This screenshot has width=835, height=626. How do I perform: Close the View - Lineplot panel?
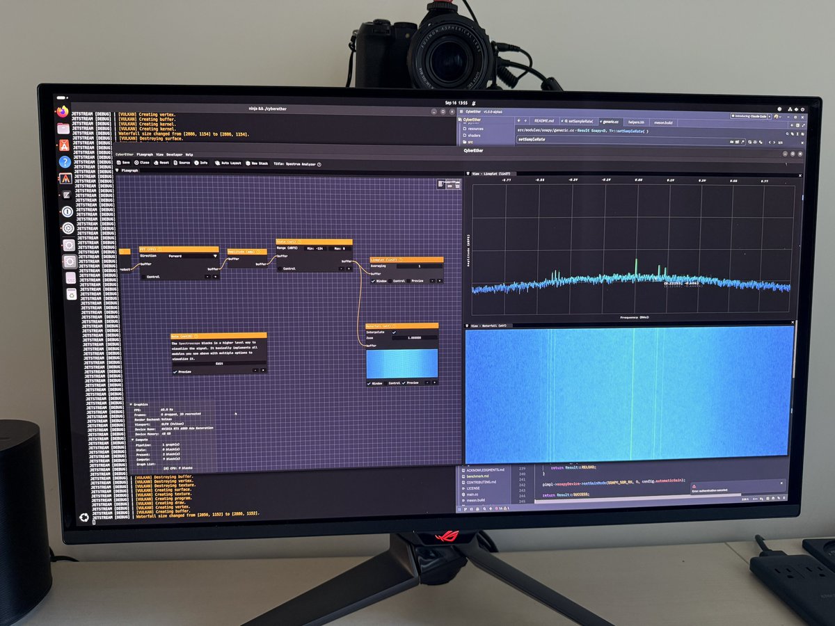[x=800, y=175]
